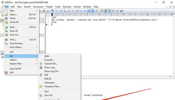175x100 pixels.
Task: Click Exit in the File menu
Action: [21, 73]
